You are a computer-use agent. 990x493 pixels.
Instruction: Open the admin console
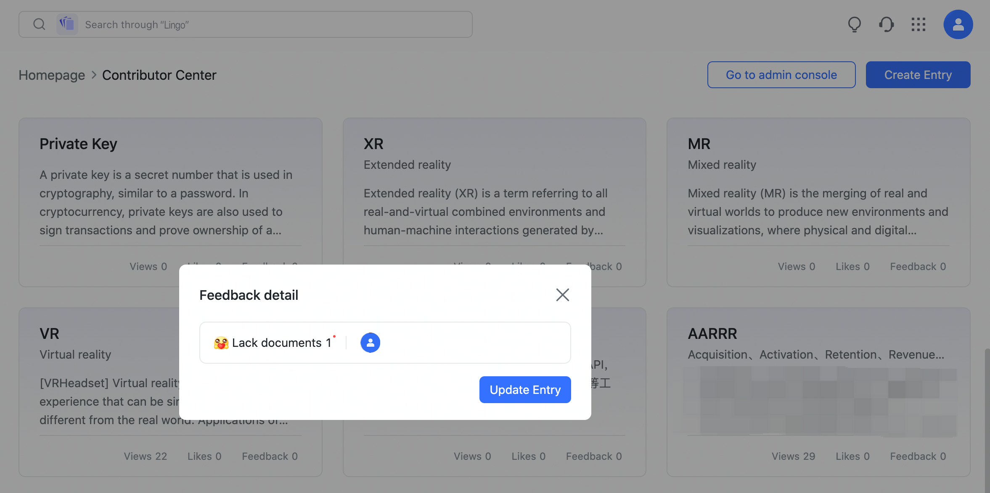781,75
